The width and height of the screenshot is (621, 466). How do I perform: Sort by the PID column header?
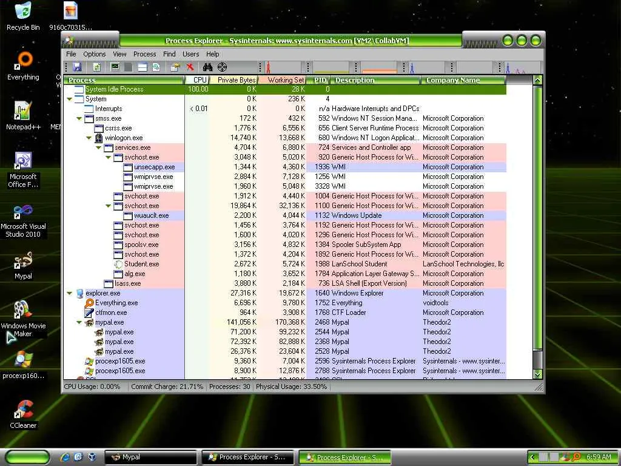pyautogui.click(x=319, y=80)
